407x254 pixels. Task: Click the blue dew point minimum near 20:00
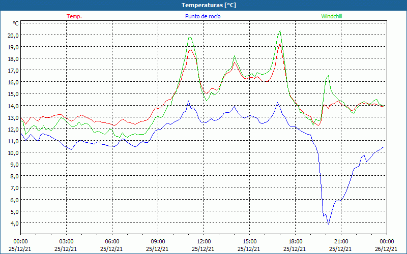pyautogui.click(x=328, y=224)
